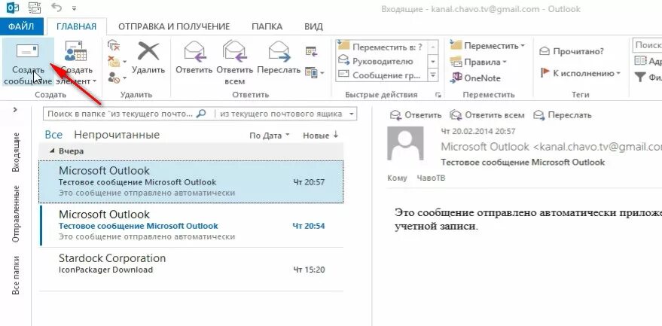This screenshot has width=662, height=326.
Task: Click the sender address Microsoft Outlook <kanal.chavo.tv@gmail
Action: pyautogui.click(x=551, y=147)
